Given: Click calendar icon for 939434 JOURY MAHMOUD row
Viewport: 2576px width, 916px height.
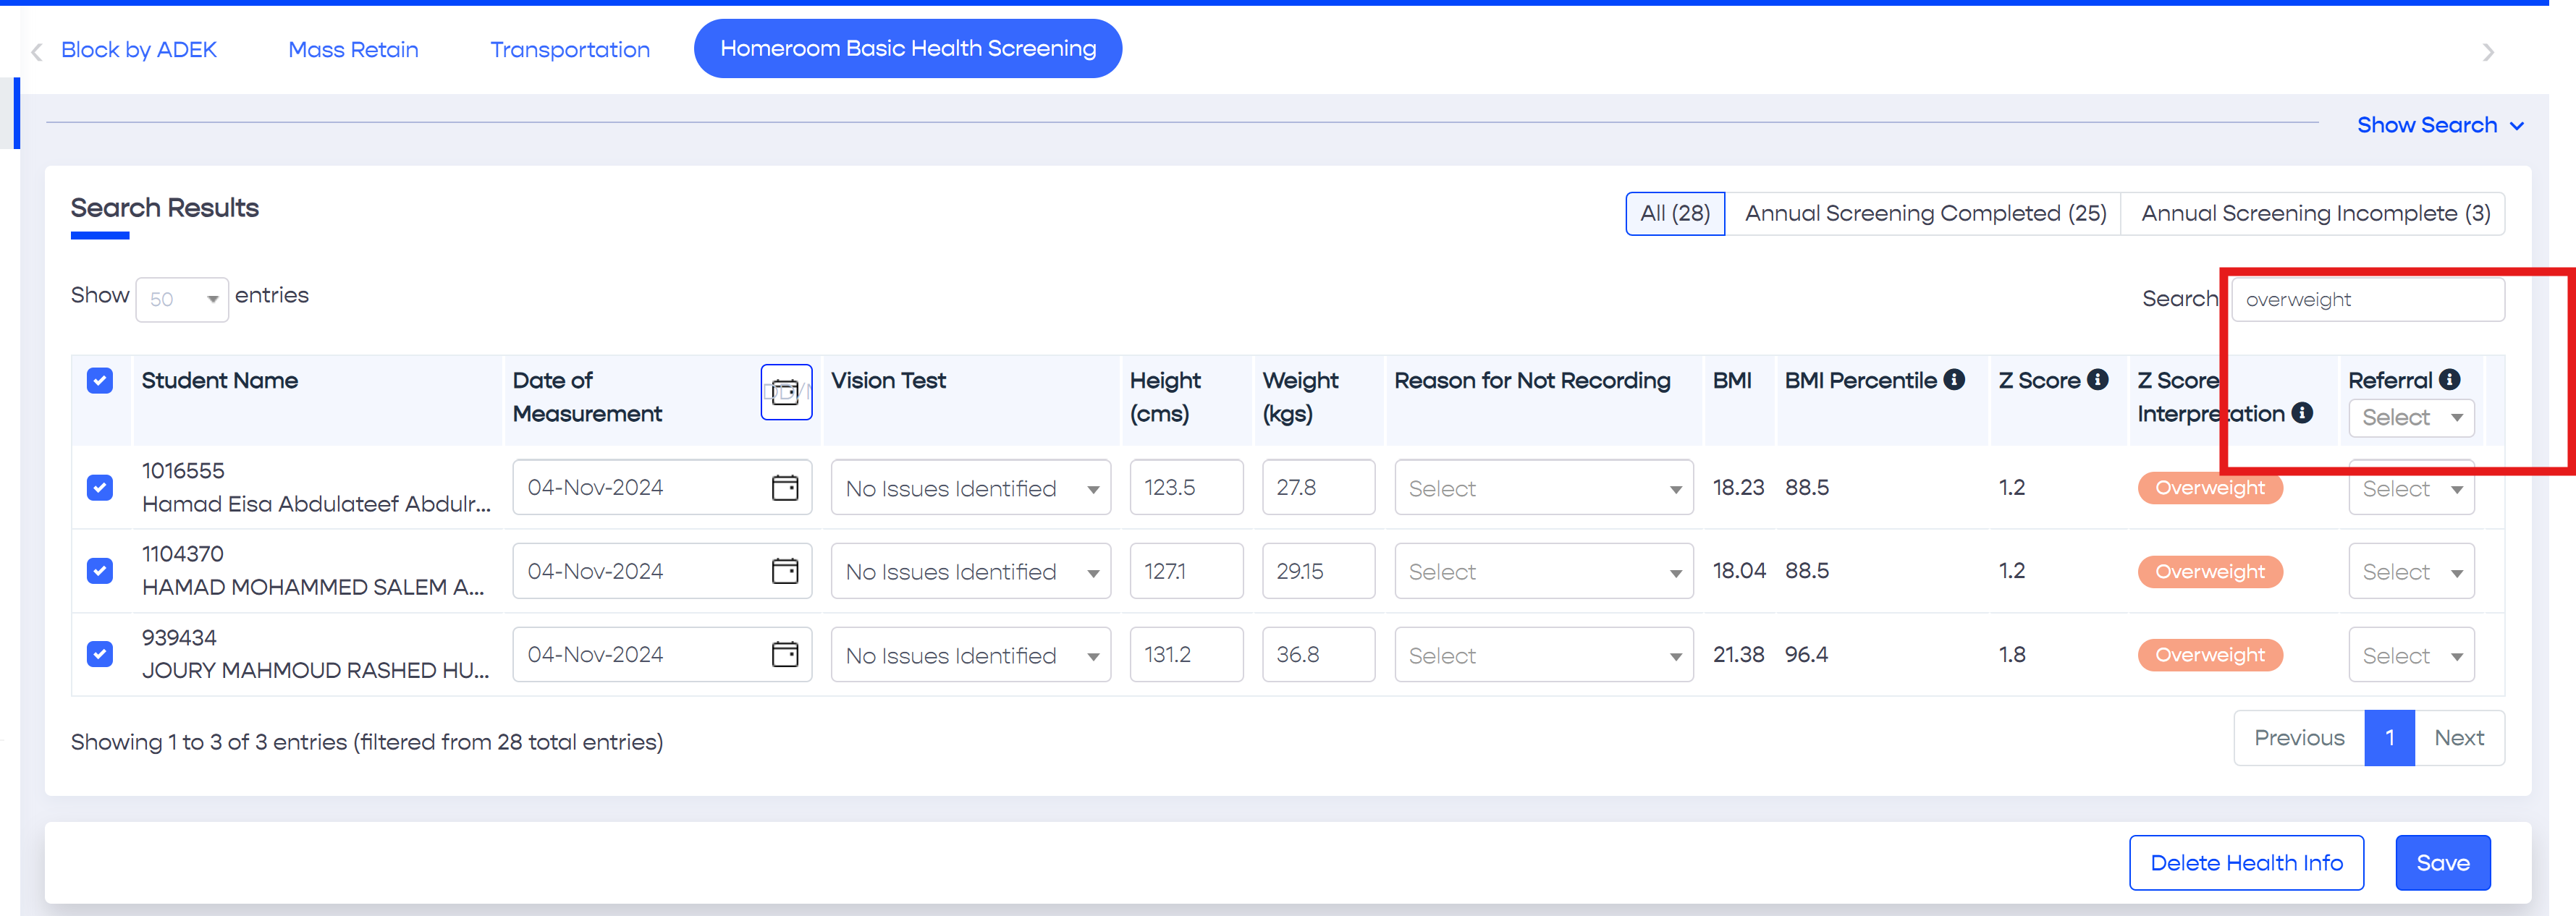Looking at the screenshot, I should tap(785, 654).
